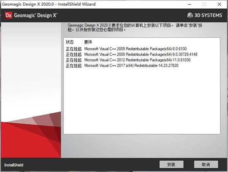228x172 pixels.
Task: Click 正在挂起 status of the 2005 package
Action: (74, 49)
